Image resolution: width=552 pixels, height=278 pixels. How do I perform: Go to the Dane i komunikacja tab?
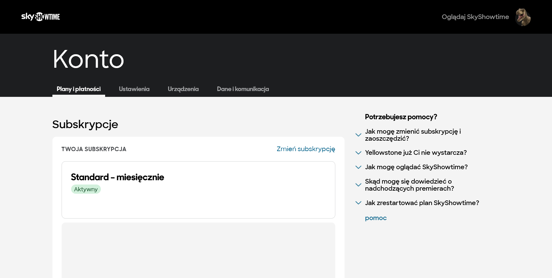(243, 89)
